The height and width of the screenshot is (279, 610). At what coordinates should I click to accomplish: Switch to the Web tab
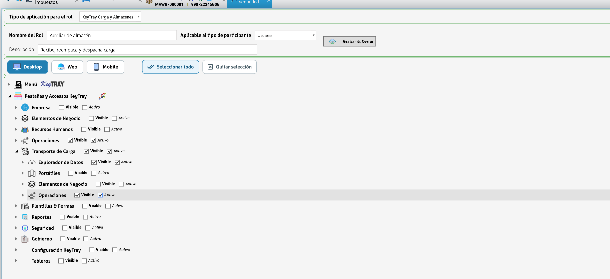pyautogui.click(x=67, y=67)
